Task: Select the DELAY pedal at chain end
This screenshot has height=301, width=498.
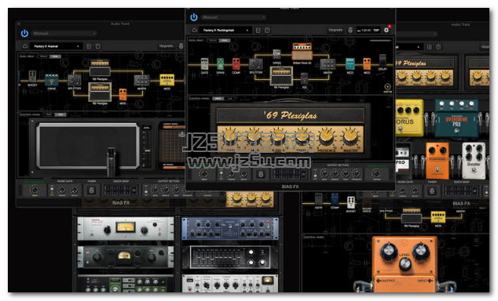Action: [383, 60]
